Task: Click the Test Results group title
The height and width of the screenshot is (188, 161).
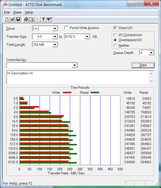Action: point(80,87)
